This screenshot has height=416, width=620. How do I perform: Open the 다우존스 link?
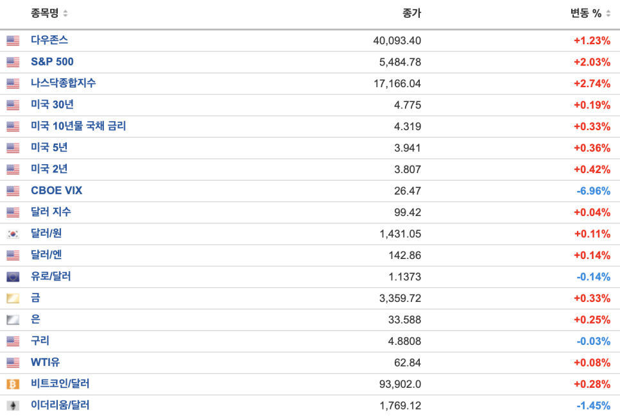49,40
